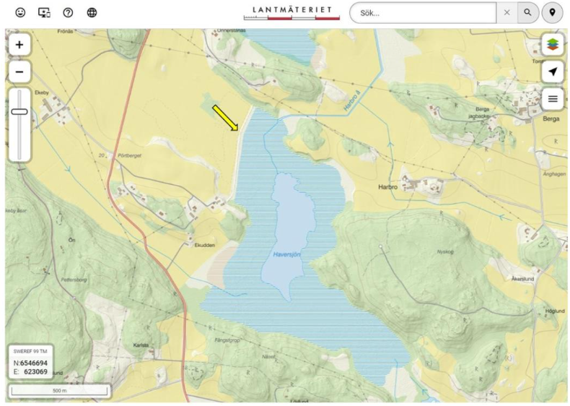The image size is (570, 406).
Task: Click the 500 m scale bar
Action: tap(59, 392)
